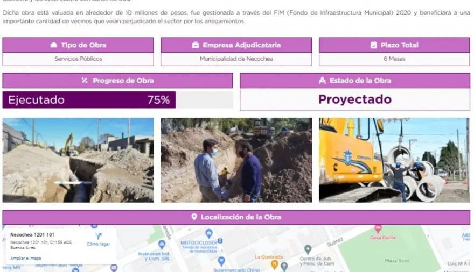
Task: Click the Tipo de Obra header
Action: coord(78,45)
